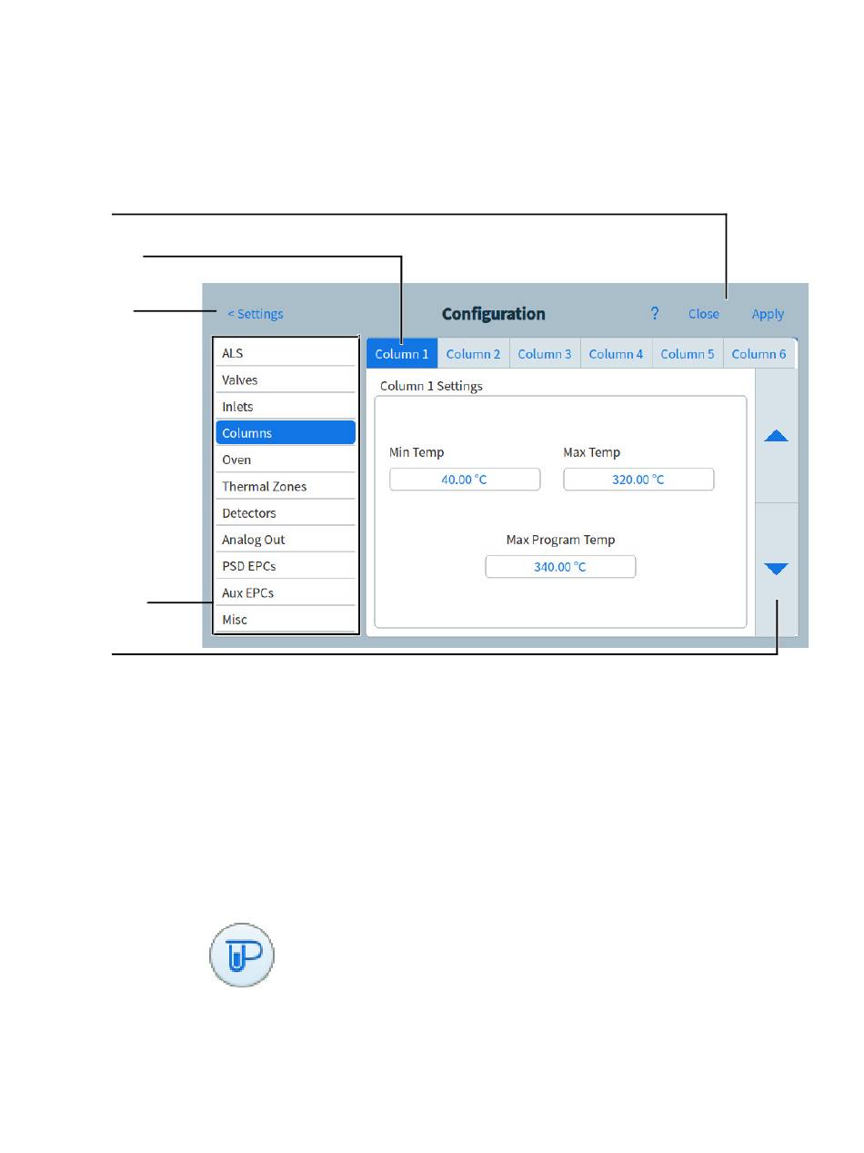864x1153 pixels.
Task: Open the Column 3 tab
Action: pos(545,354)
